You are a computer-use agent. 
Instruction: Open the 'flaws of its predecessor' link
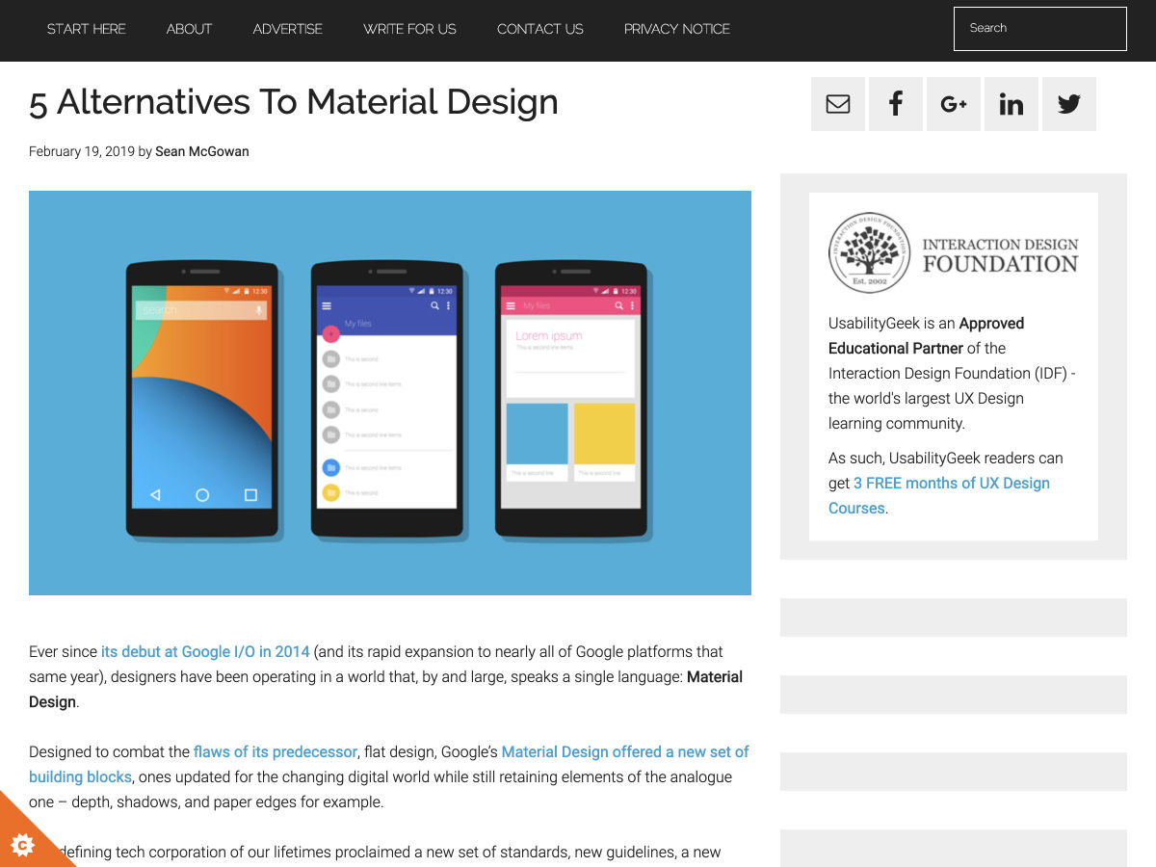tap(276, 752)
